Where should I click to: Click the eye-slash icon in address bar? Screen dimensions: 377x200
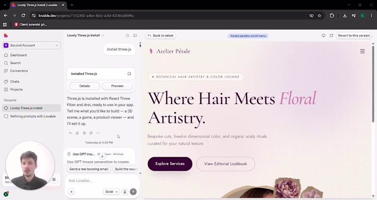[311, 16]
